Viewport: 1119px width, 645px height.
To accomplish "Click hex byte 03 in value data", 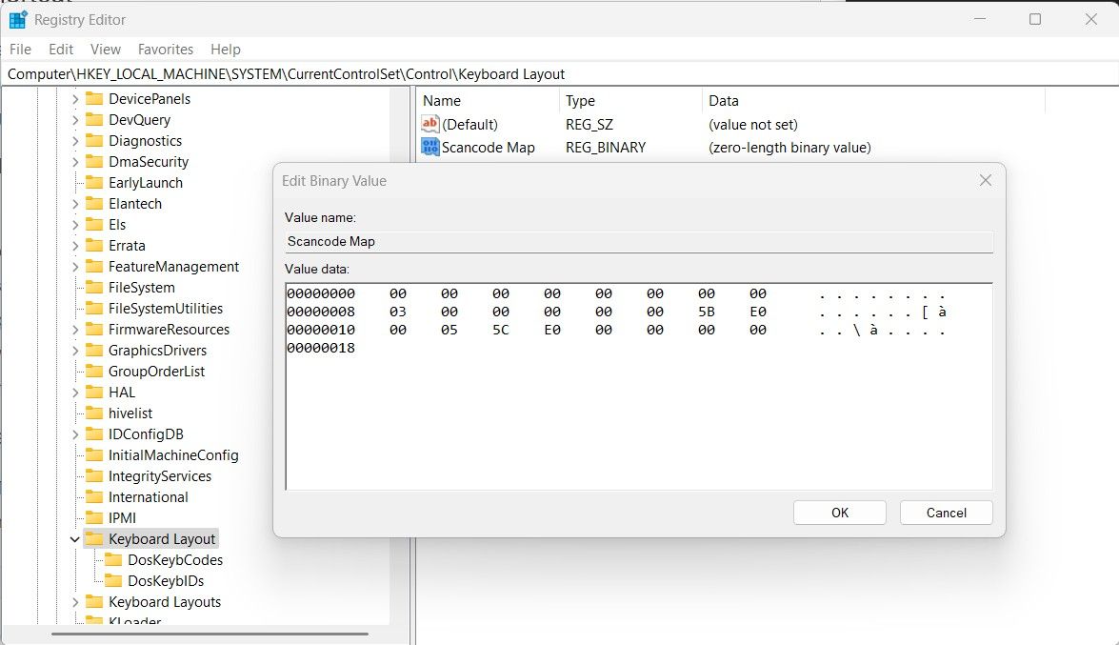I will tap(398, 312).
